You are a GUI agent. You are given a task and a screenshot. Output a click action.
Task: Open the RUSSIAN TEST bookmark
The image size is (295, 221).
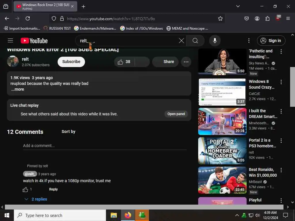tap(57, 28)
